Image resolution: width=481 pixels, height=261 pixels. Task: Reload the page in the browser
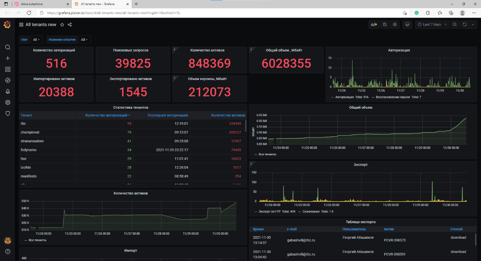29,13
